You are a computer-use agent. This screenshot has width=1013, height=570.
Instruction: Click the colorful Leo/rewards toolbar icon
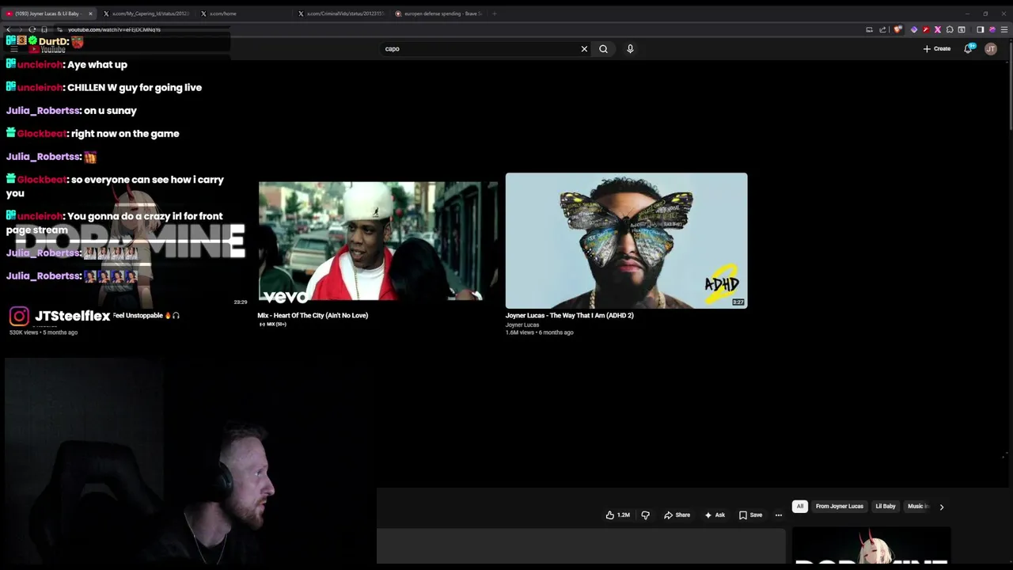(992, 29)
